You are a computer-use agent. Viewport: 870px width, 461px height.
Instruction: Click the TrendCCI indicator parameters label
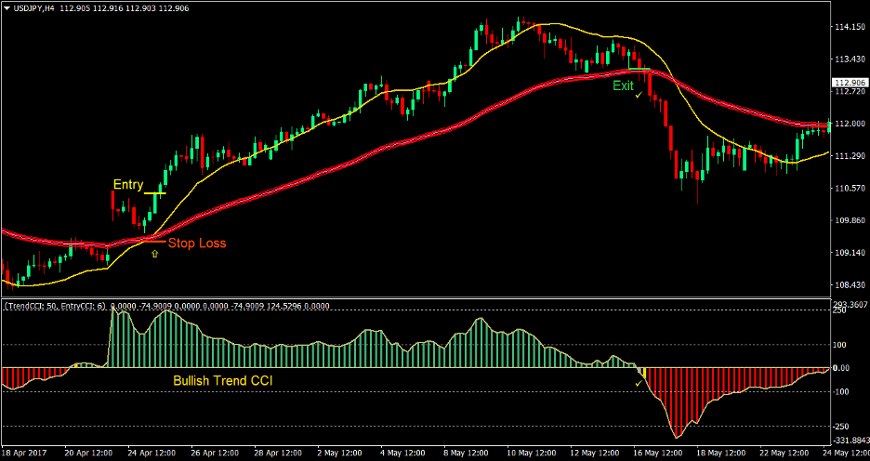(56, 305)
